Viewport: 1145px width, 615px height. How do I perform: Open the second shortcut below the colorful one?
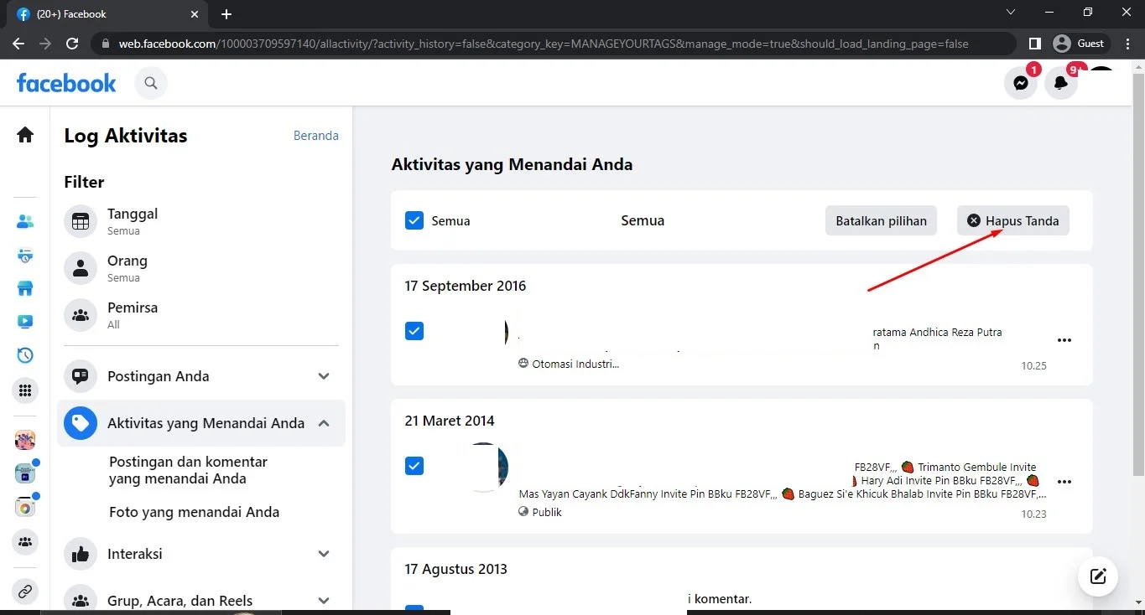click(25, 473)
